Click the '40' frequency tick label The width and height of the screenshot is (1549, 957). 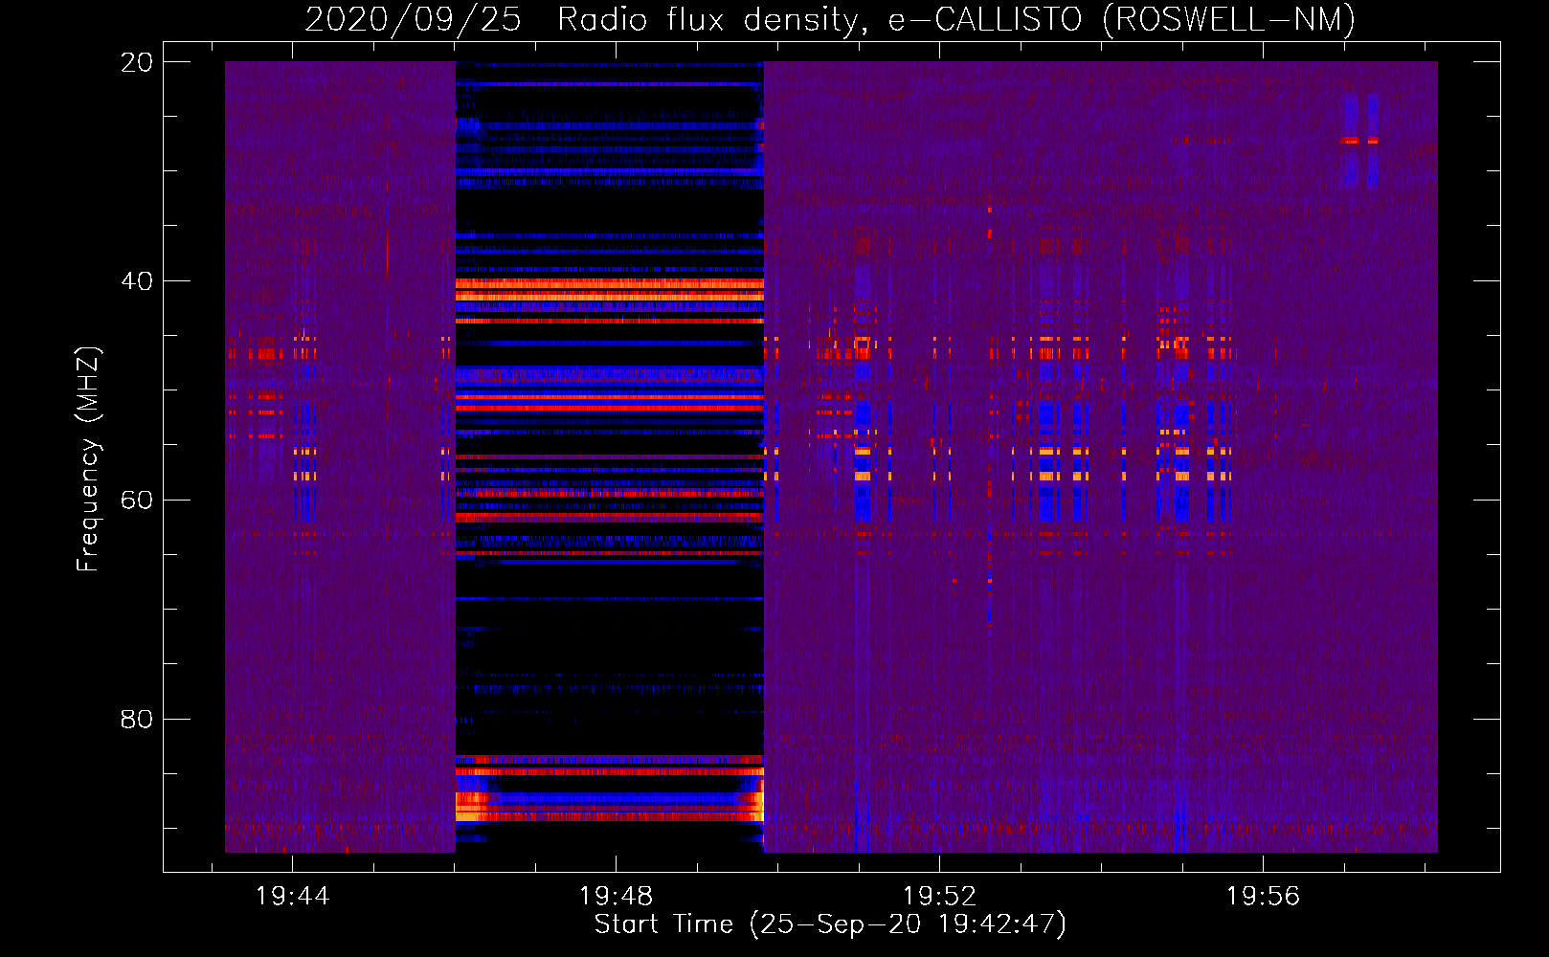point(137,281)
